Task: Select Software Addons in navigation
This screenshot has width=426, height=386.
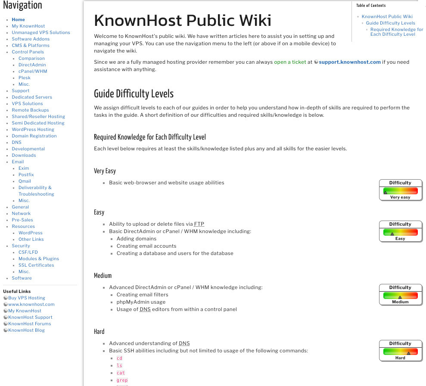Action: point(31,39)
